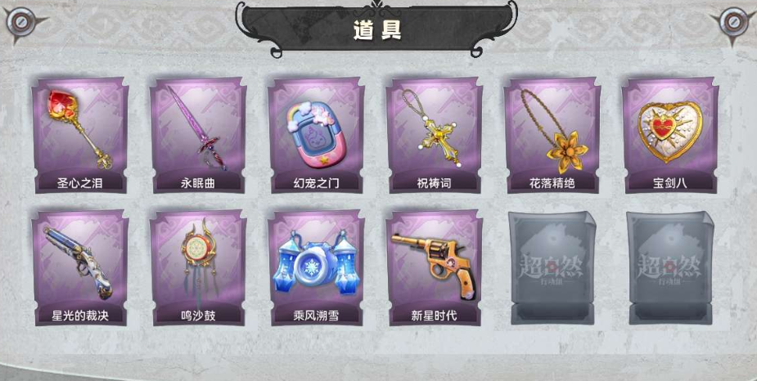Click the 新星时代 name label
The image size is (757, 381).
tap(434, 316)
